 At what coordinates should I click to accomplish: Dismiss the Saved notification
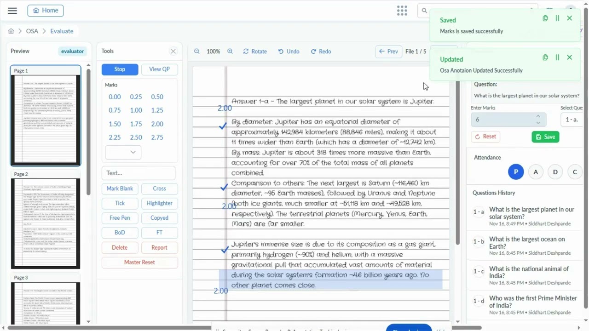click(x=570, y=18)
